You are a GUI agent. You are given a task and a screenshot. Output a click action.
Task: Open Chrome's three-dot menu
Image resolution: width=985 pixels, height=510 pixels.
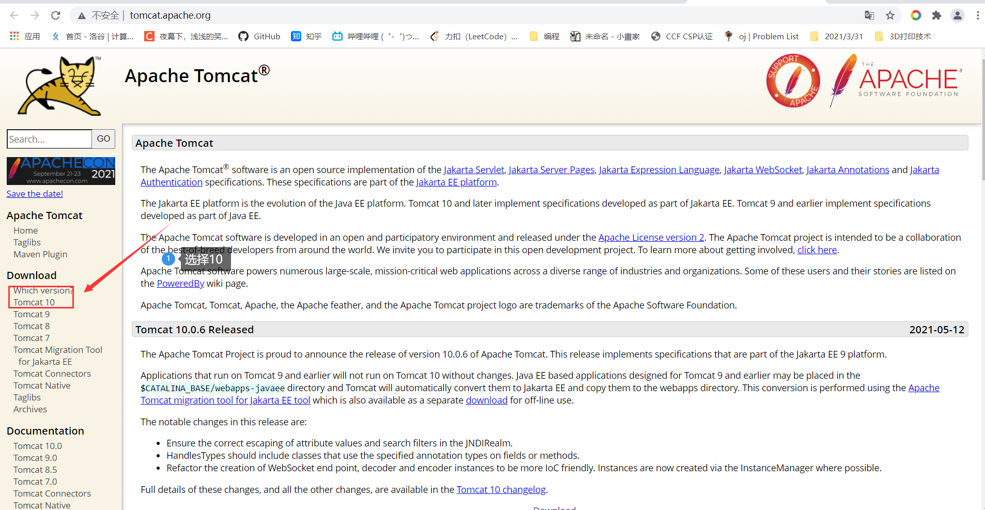tap(978, 15)
